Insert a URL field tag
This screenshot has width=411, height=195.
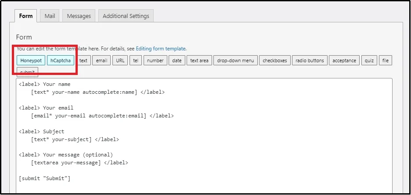click(120, 60)
